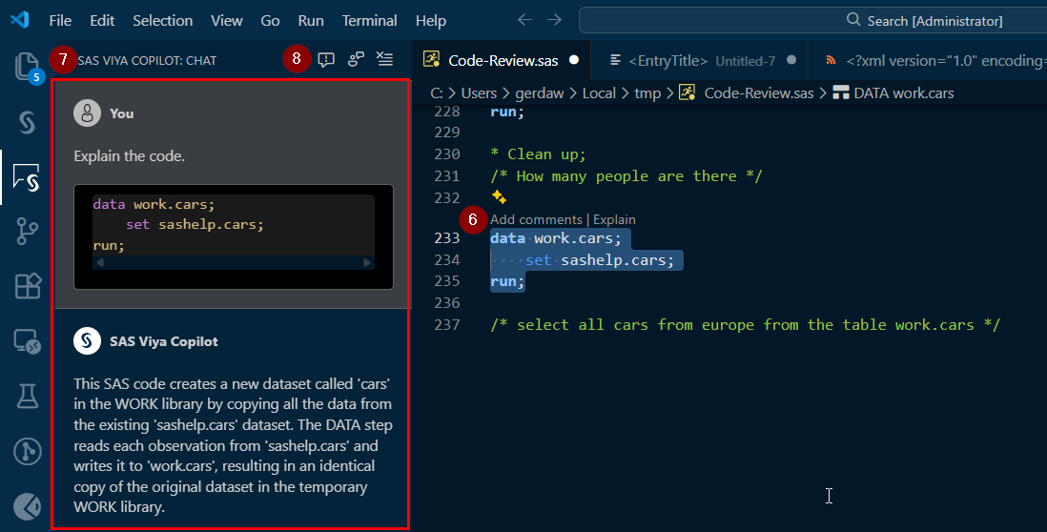The width and height of the screenshot is (1047, 532).
Task: Click the Copilot response paragraph text
Action: click(x=233, y=445)
